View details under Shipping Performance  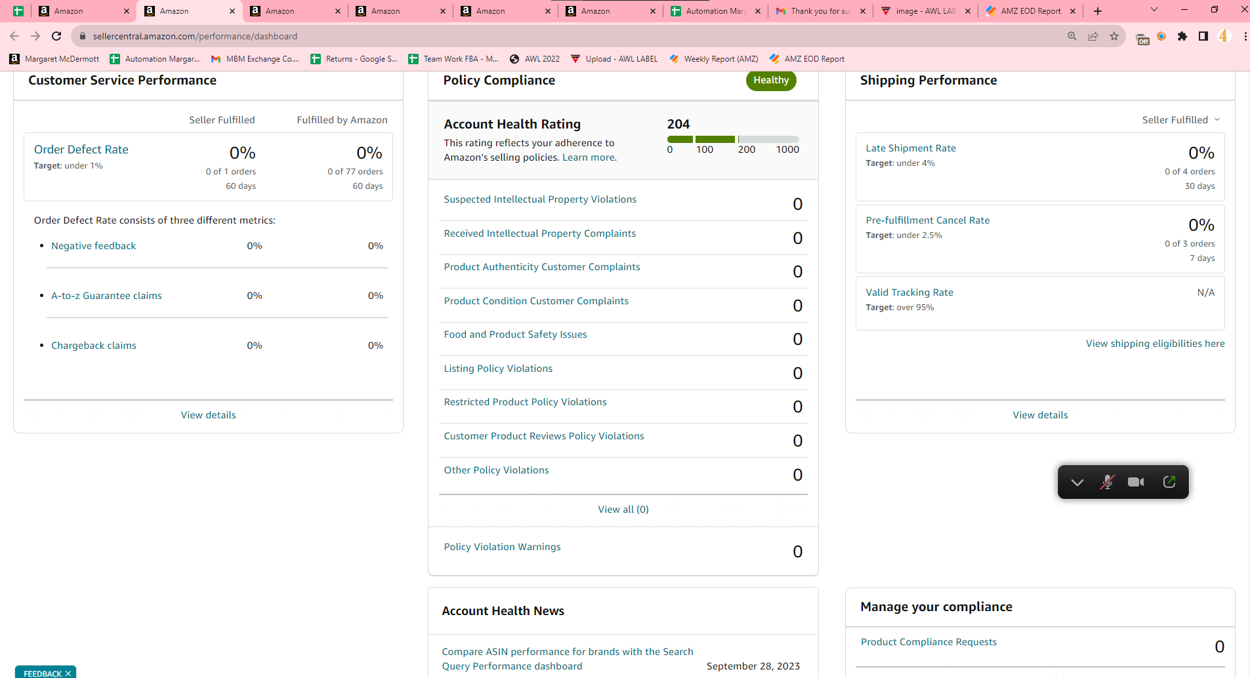(x=1040, y=415)
